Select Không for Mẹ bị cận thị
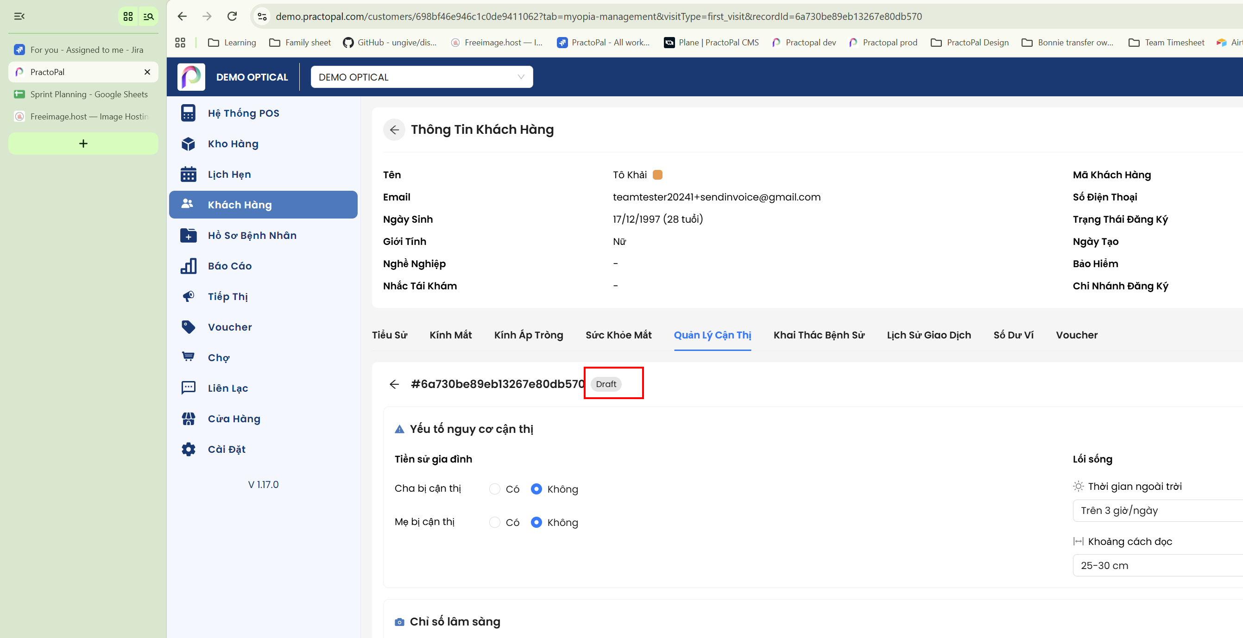 (x=536, y=522)
